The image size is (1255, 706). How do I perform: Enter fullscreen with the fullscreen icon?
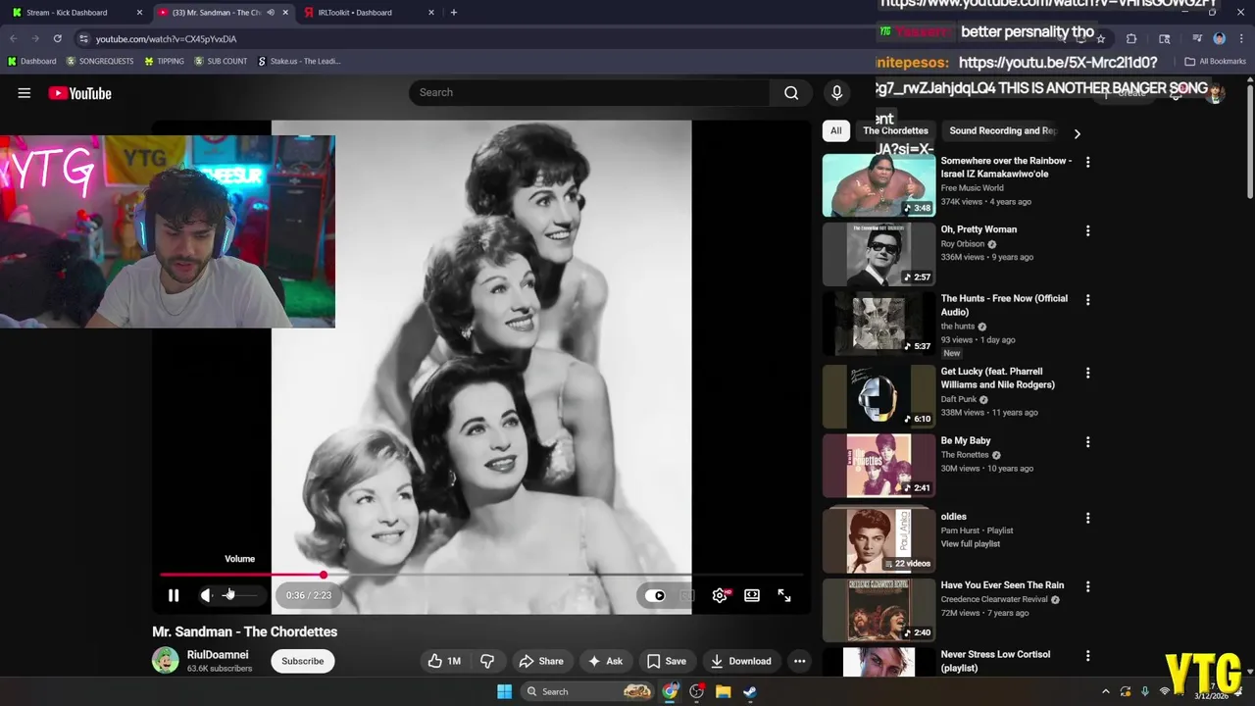point(784,595)
